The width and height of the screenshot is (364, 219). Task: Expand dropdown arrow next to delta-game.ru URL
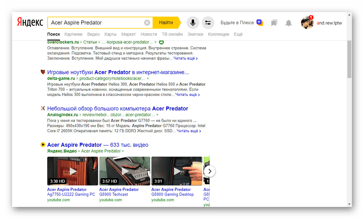click(148, 79)
